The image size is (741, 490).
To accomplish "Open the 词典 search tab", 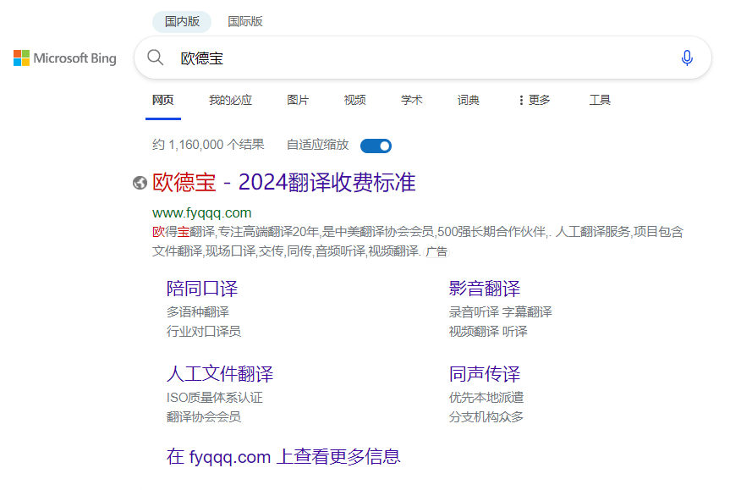I will (x=469, y=100).
